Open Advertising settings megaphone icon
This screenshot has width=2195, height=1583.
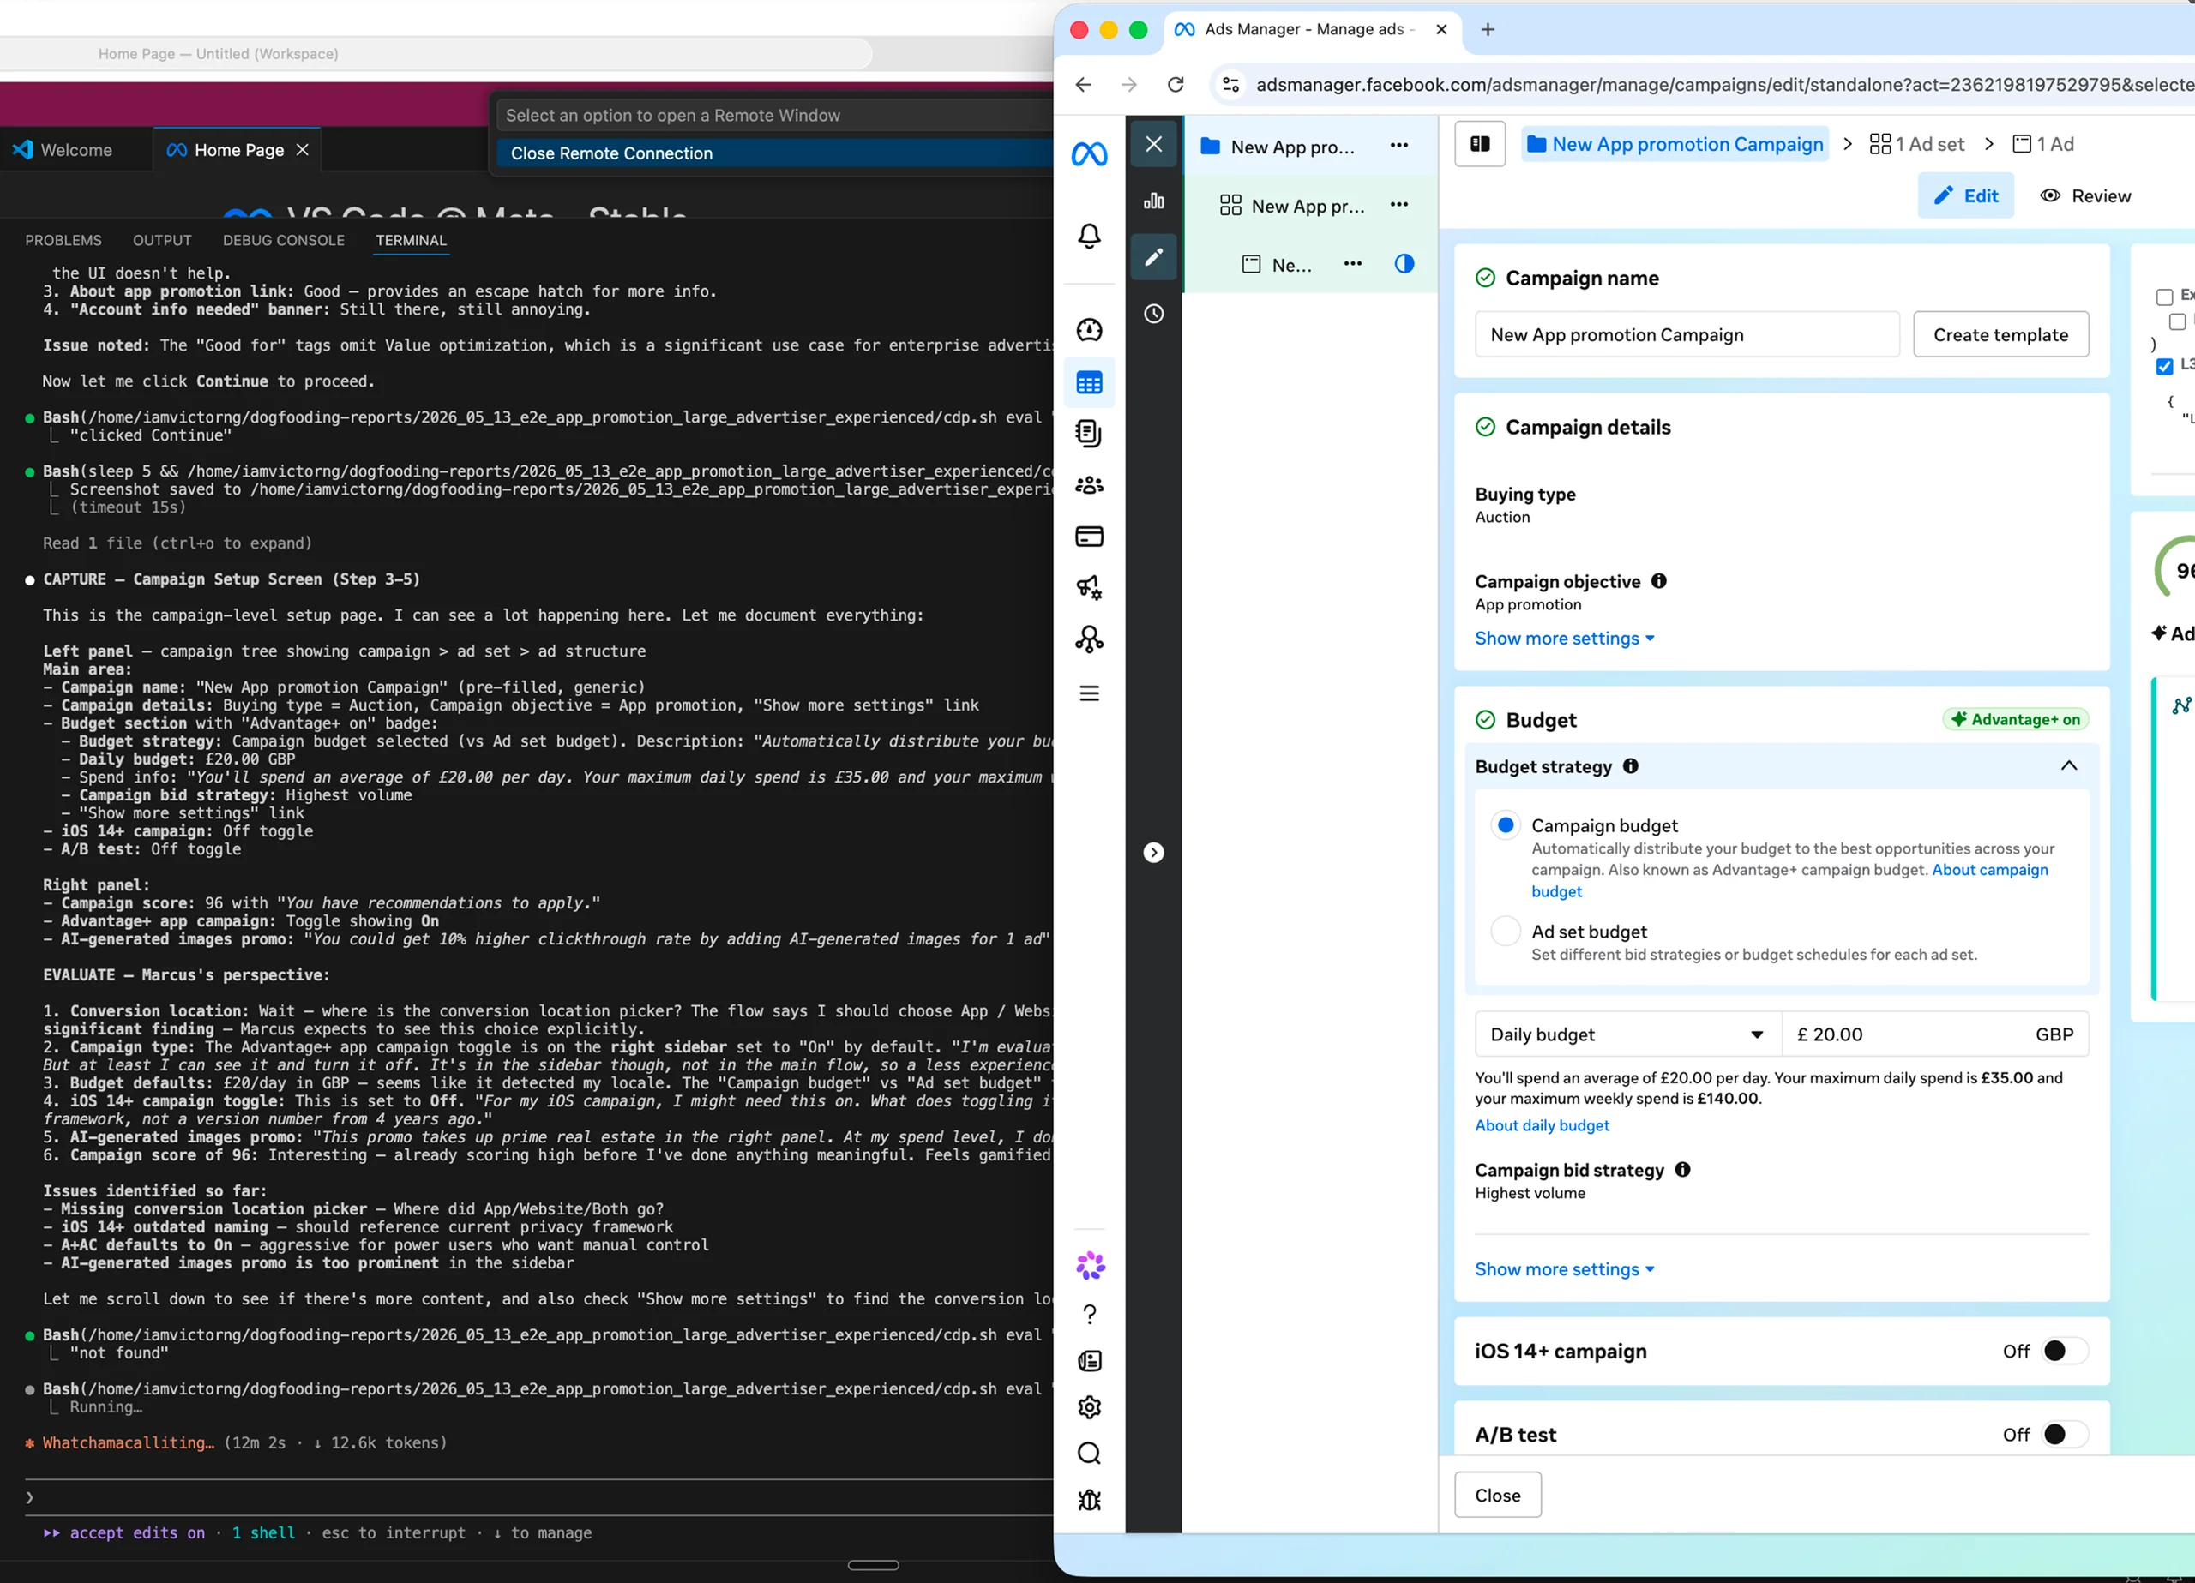pyautogui.click(x=1089, y=587)
